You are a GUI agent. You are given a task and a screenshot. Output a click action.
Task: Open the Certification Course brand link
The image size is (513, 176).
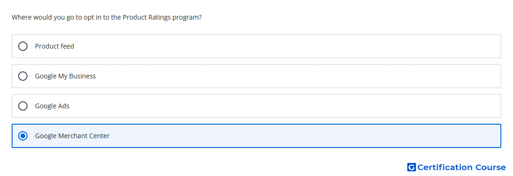point(457,167)
